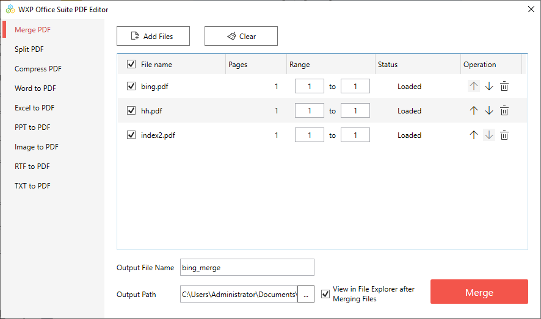Edit index2.pdf range start page field
The image size is (541, 319).
310,135
